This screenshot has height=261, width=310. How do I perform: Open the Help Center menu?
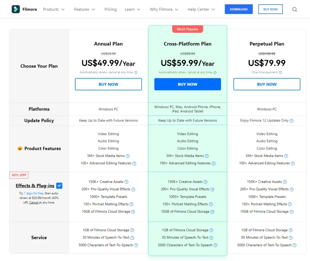coord(201,9)
